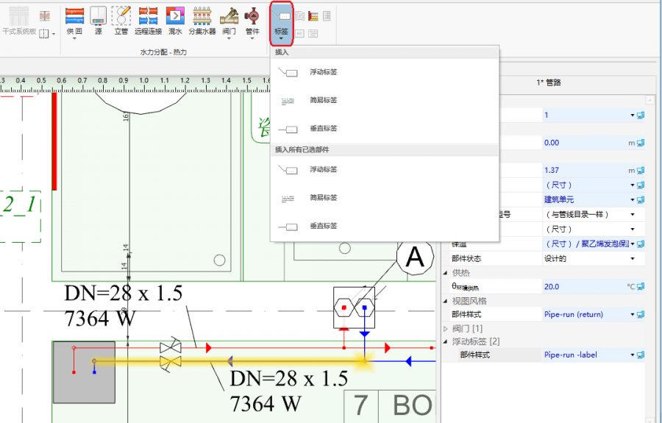This screenshot has height=423, width=662.
Task: Choose 垂直标签 under 插入所有已选部件
Action: coord(322,226)
